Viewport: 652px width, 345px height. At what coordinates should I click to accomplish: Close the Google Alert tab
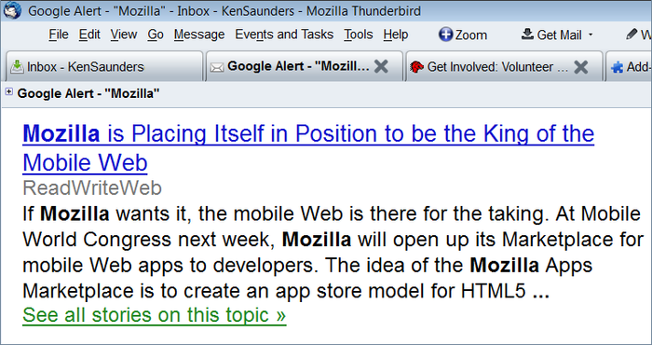(x=381, y=66)
